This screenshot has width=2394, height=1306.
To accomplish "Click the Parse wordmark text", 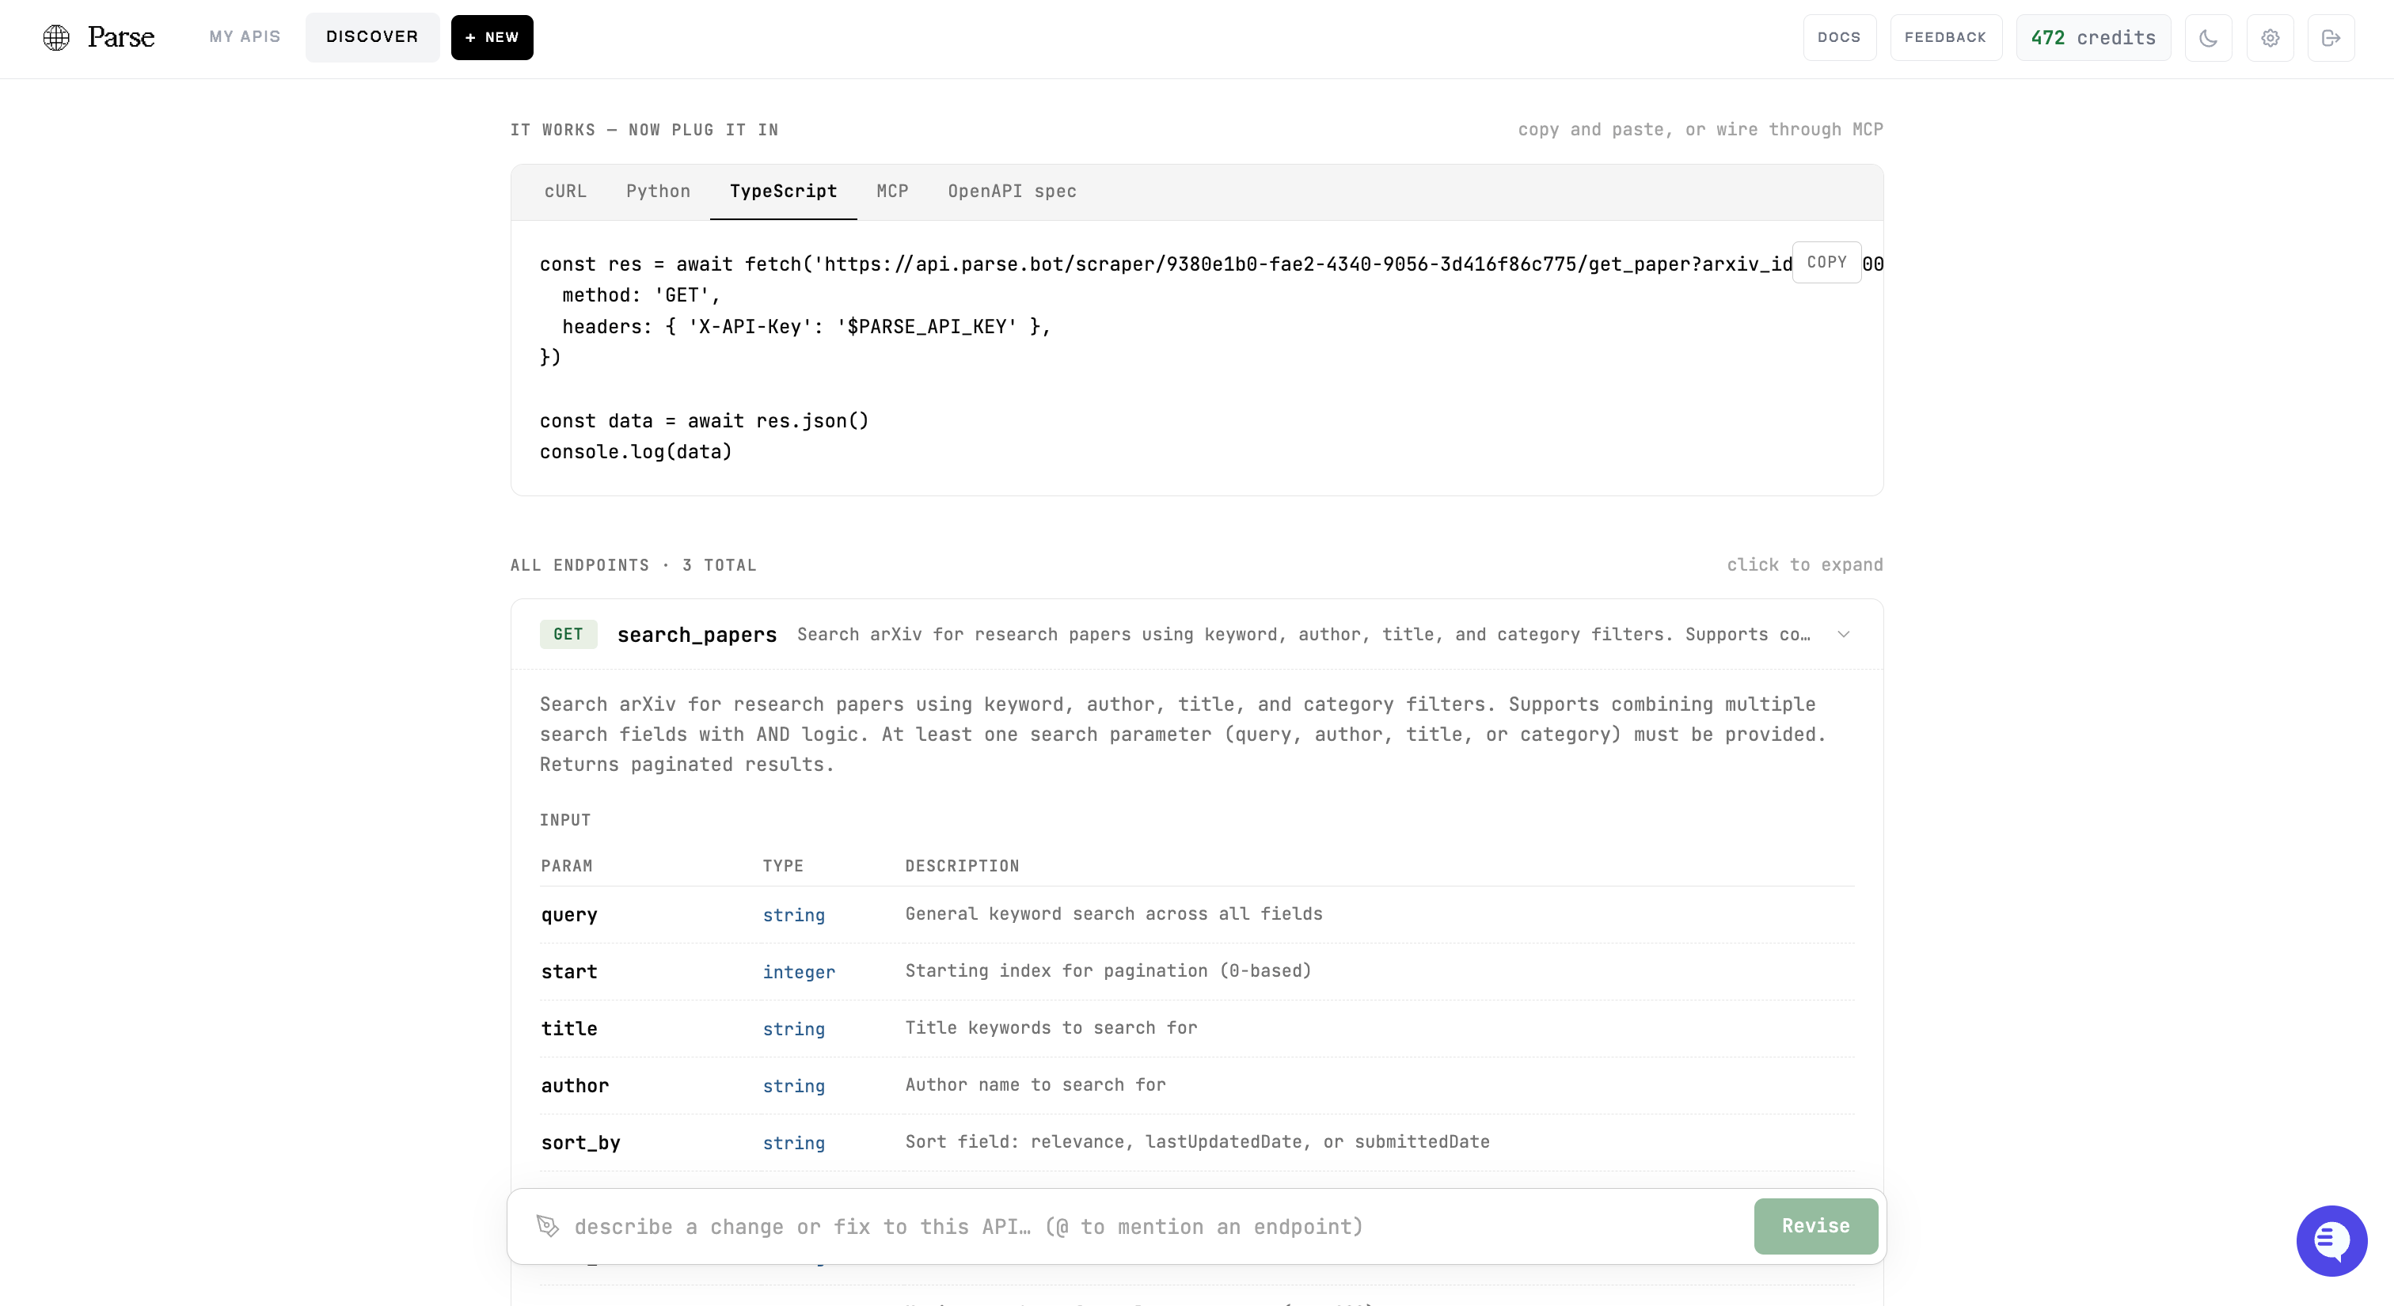I will click(121, 37).
